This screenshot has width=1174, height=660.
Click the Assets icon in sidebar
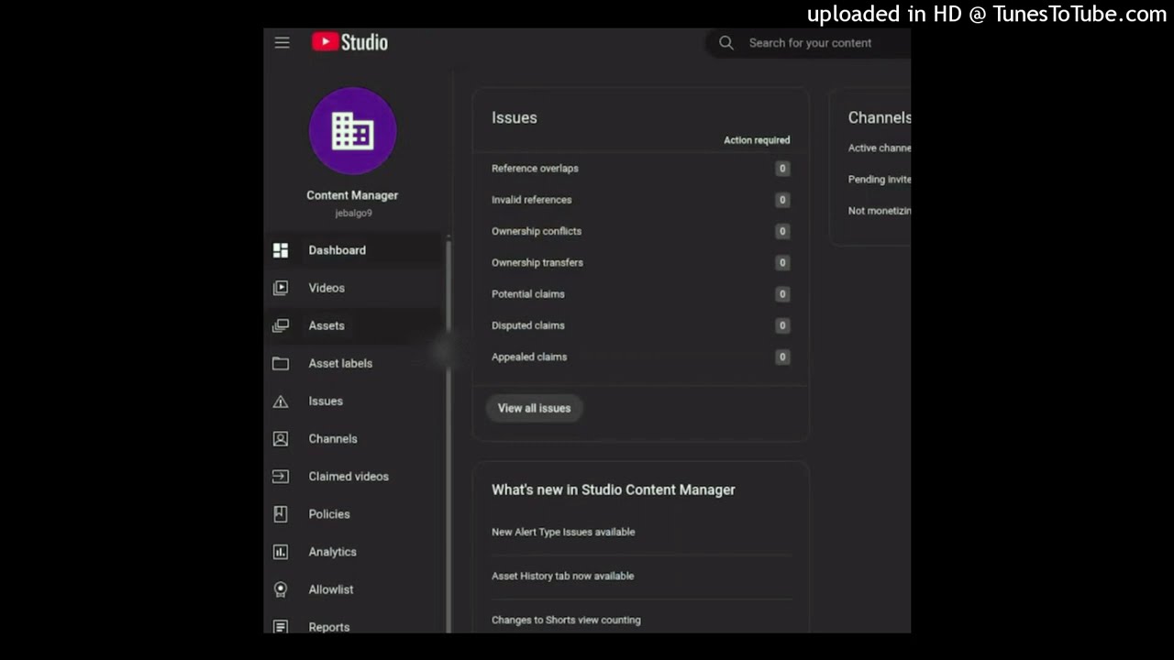pos(281,325)
